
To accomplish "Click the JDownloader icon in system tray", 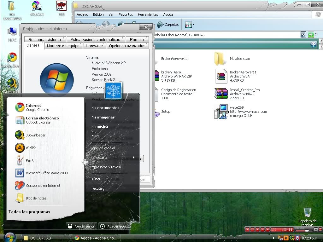I will point(292,238).
